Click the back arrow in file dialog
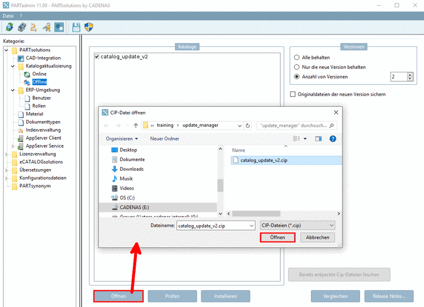 (x=106, y=126)
